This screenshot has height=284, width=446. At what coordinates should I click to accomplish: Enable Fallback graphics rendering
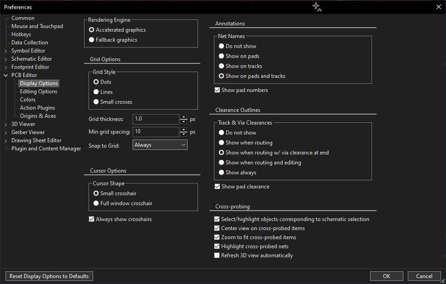91,39
